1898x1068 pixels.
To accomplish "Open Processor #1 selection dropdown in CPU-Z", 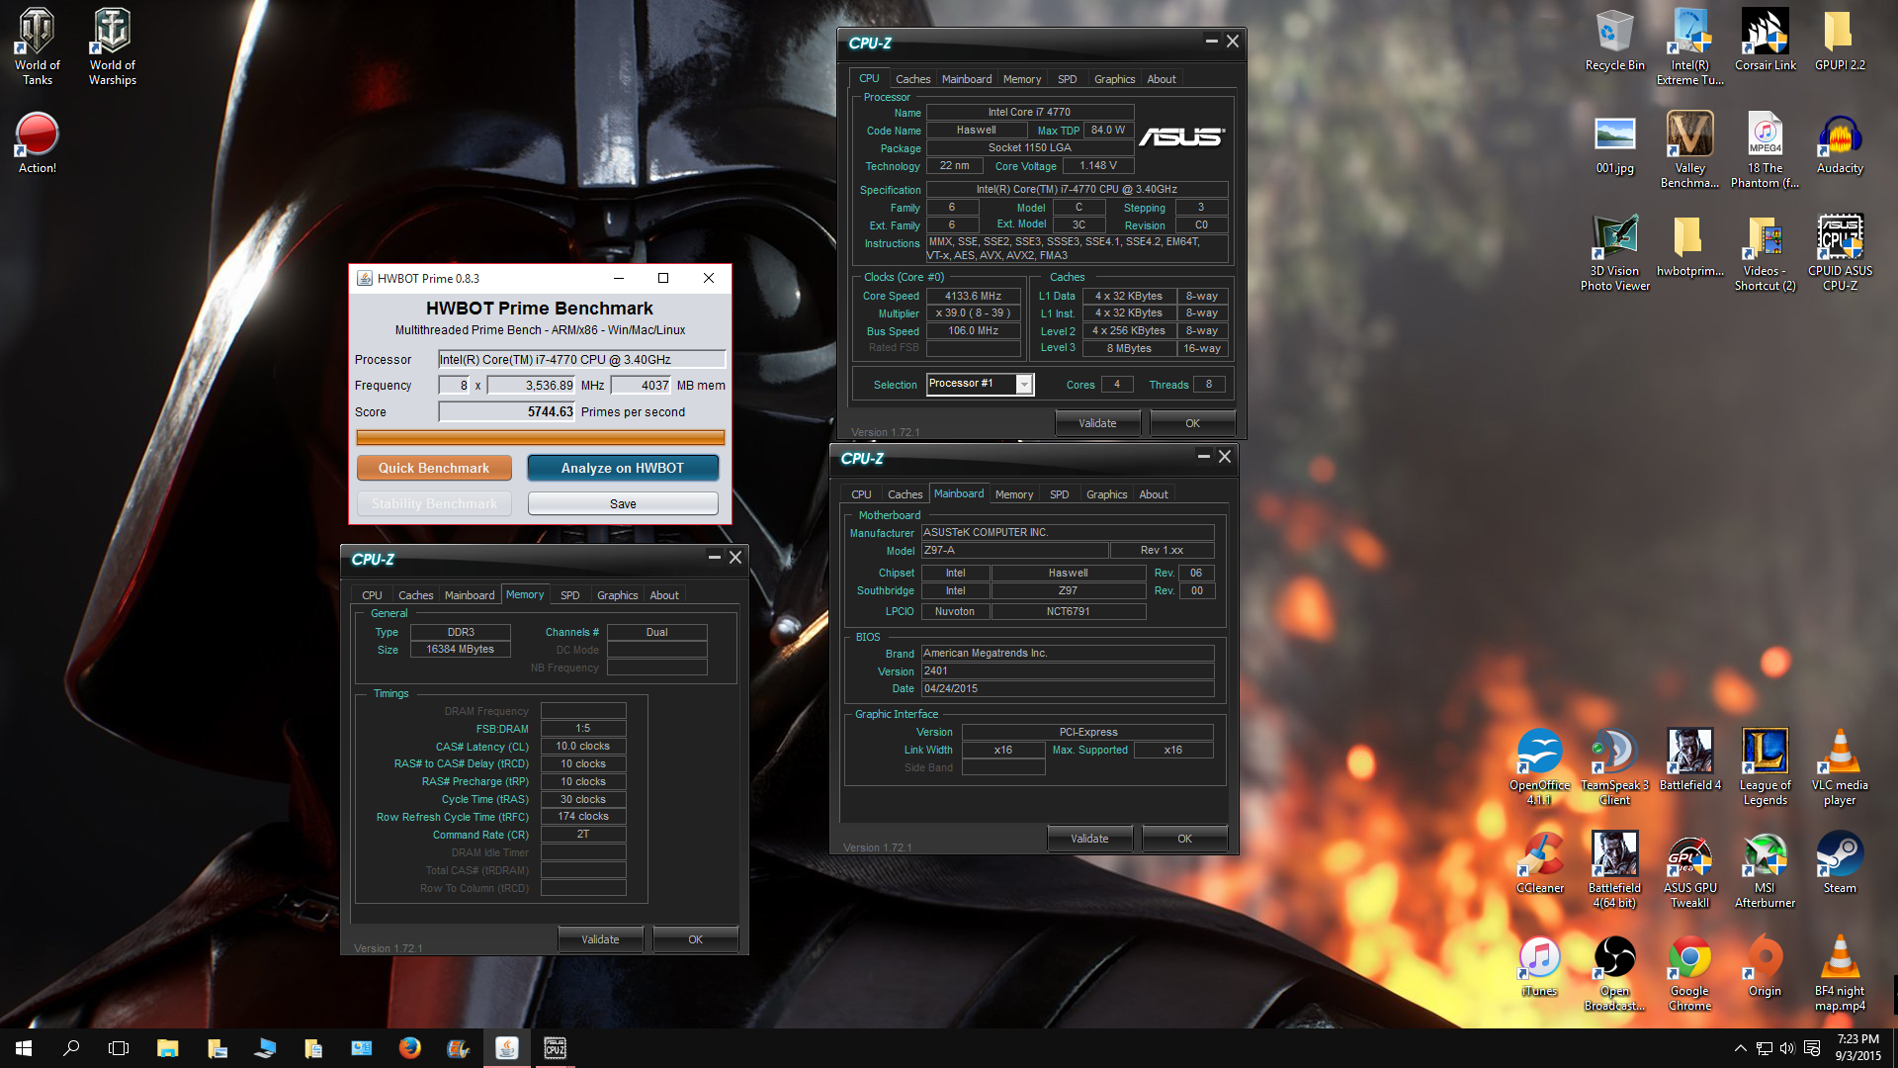I will [x=1024, y=384].
